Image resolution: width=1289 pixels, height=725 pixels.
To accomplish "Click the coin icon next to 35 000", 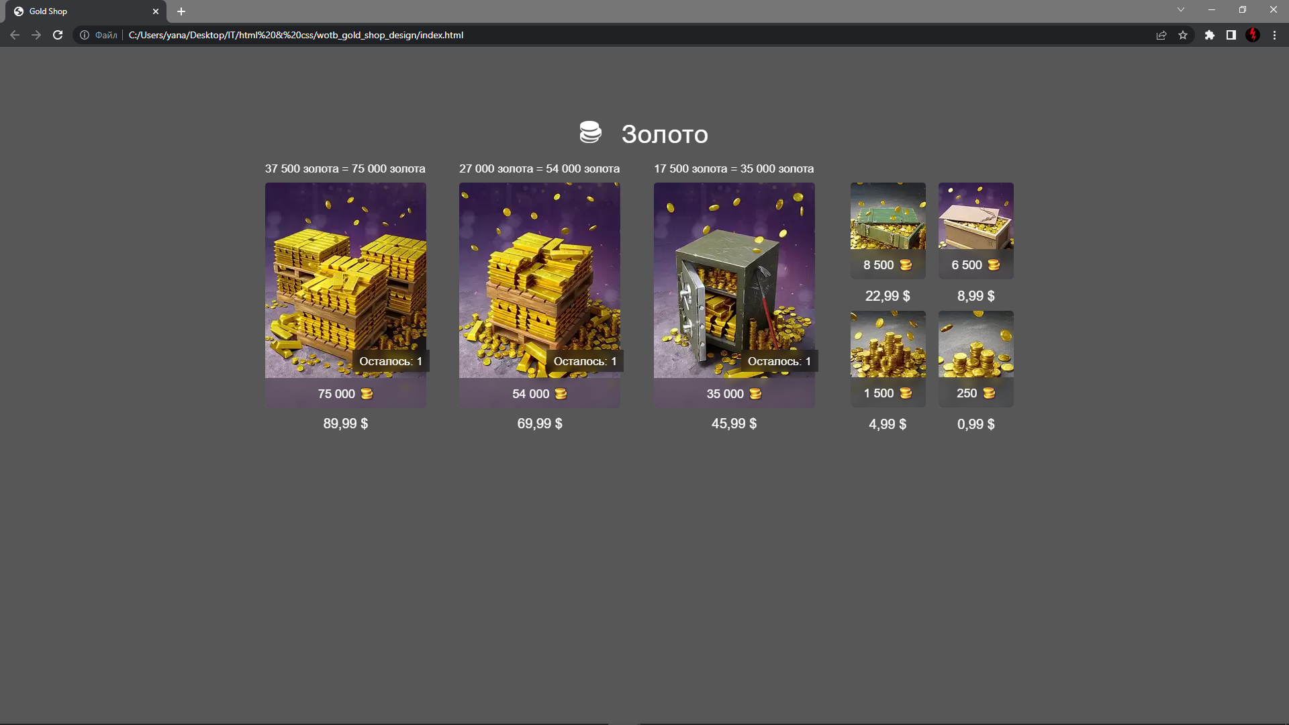I will 755,394.
